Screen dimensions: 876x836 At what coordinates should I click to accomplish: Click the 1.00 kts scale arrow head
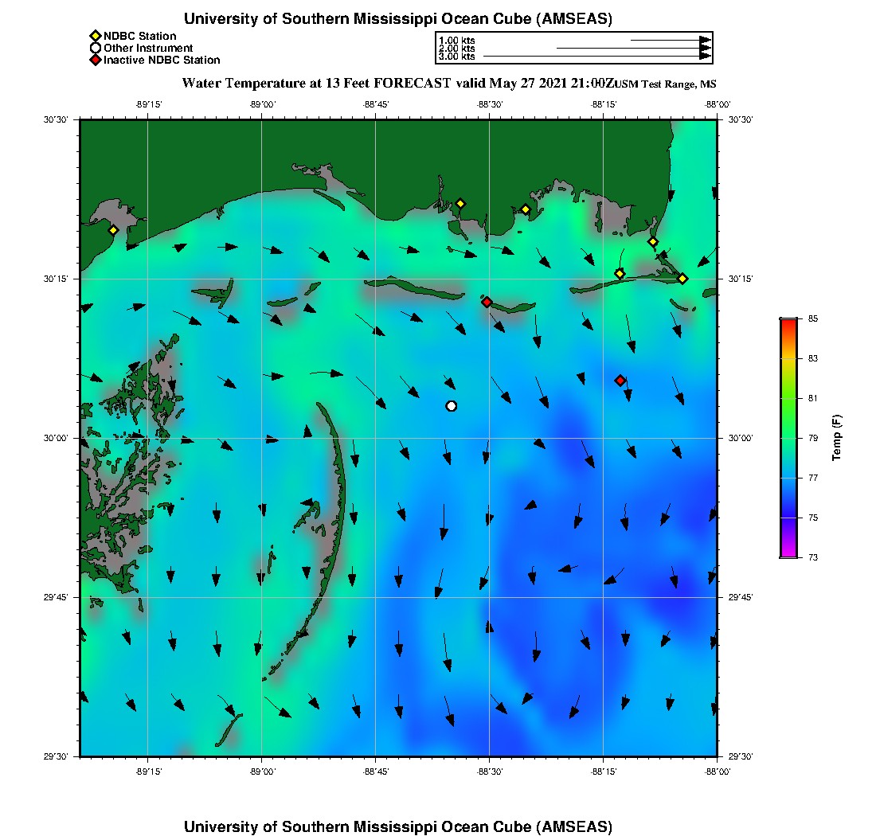tap(706, 41)
